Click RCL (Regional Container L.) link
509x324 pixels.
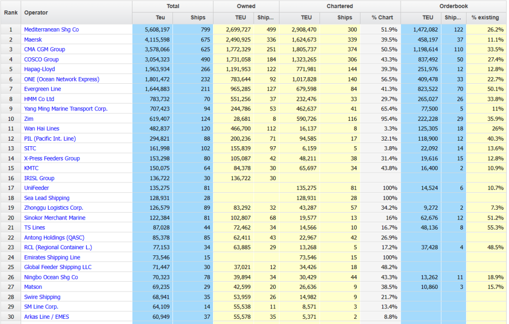coord(58,247)
